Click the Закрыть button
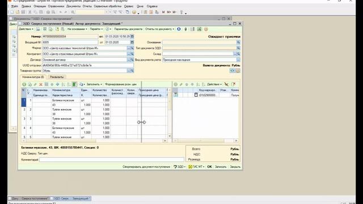 click(x=235, y=167)
